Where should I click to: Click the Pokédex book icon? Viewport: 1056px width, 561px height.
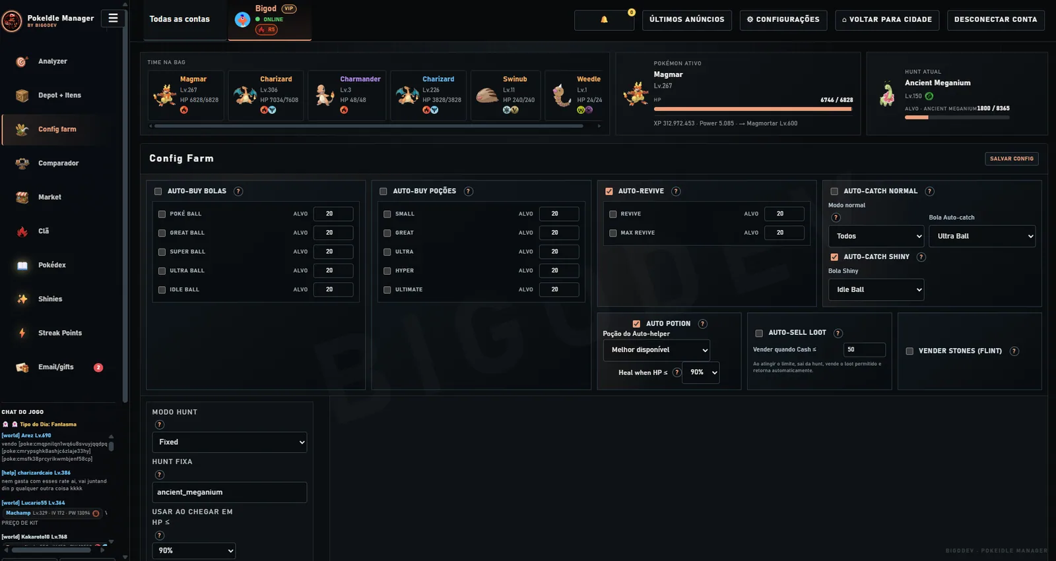click(22, 265)
